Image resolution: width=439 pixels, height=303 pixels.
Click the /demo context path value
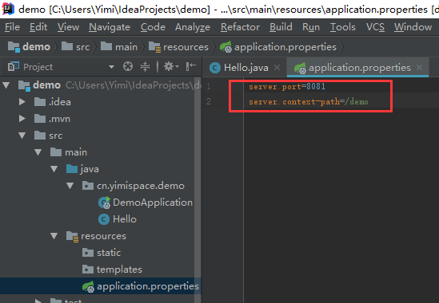357,101
